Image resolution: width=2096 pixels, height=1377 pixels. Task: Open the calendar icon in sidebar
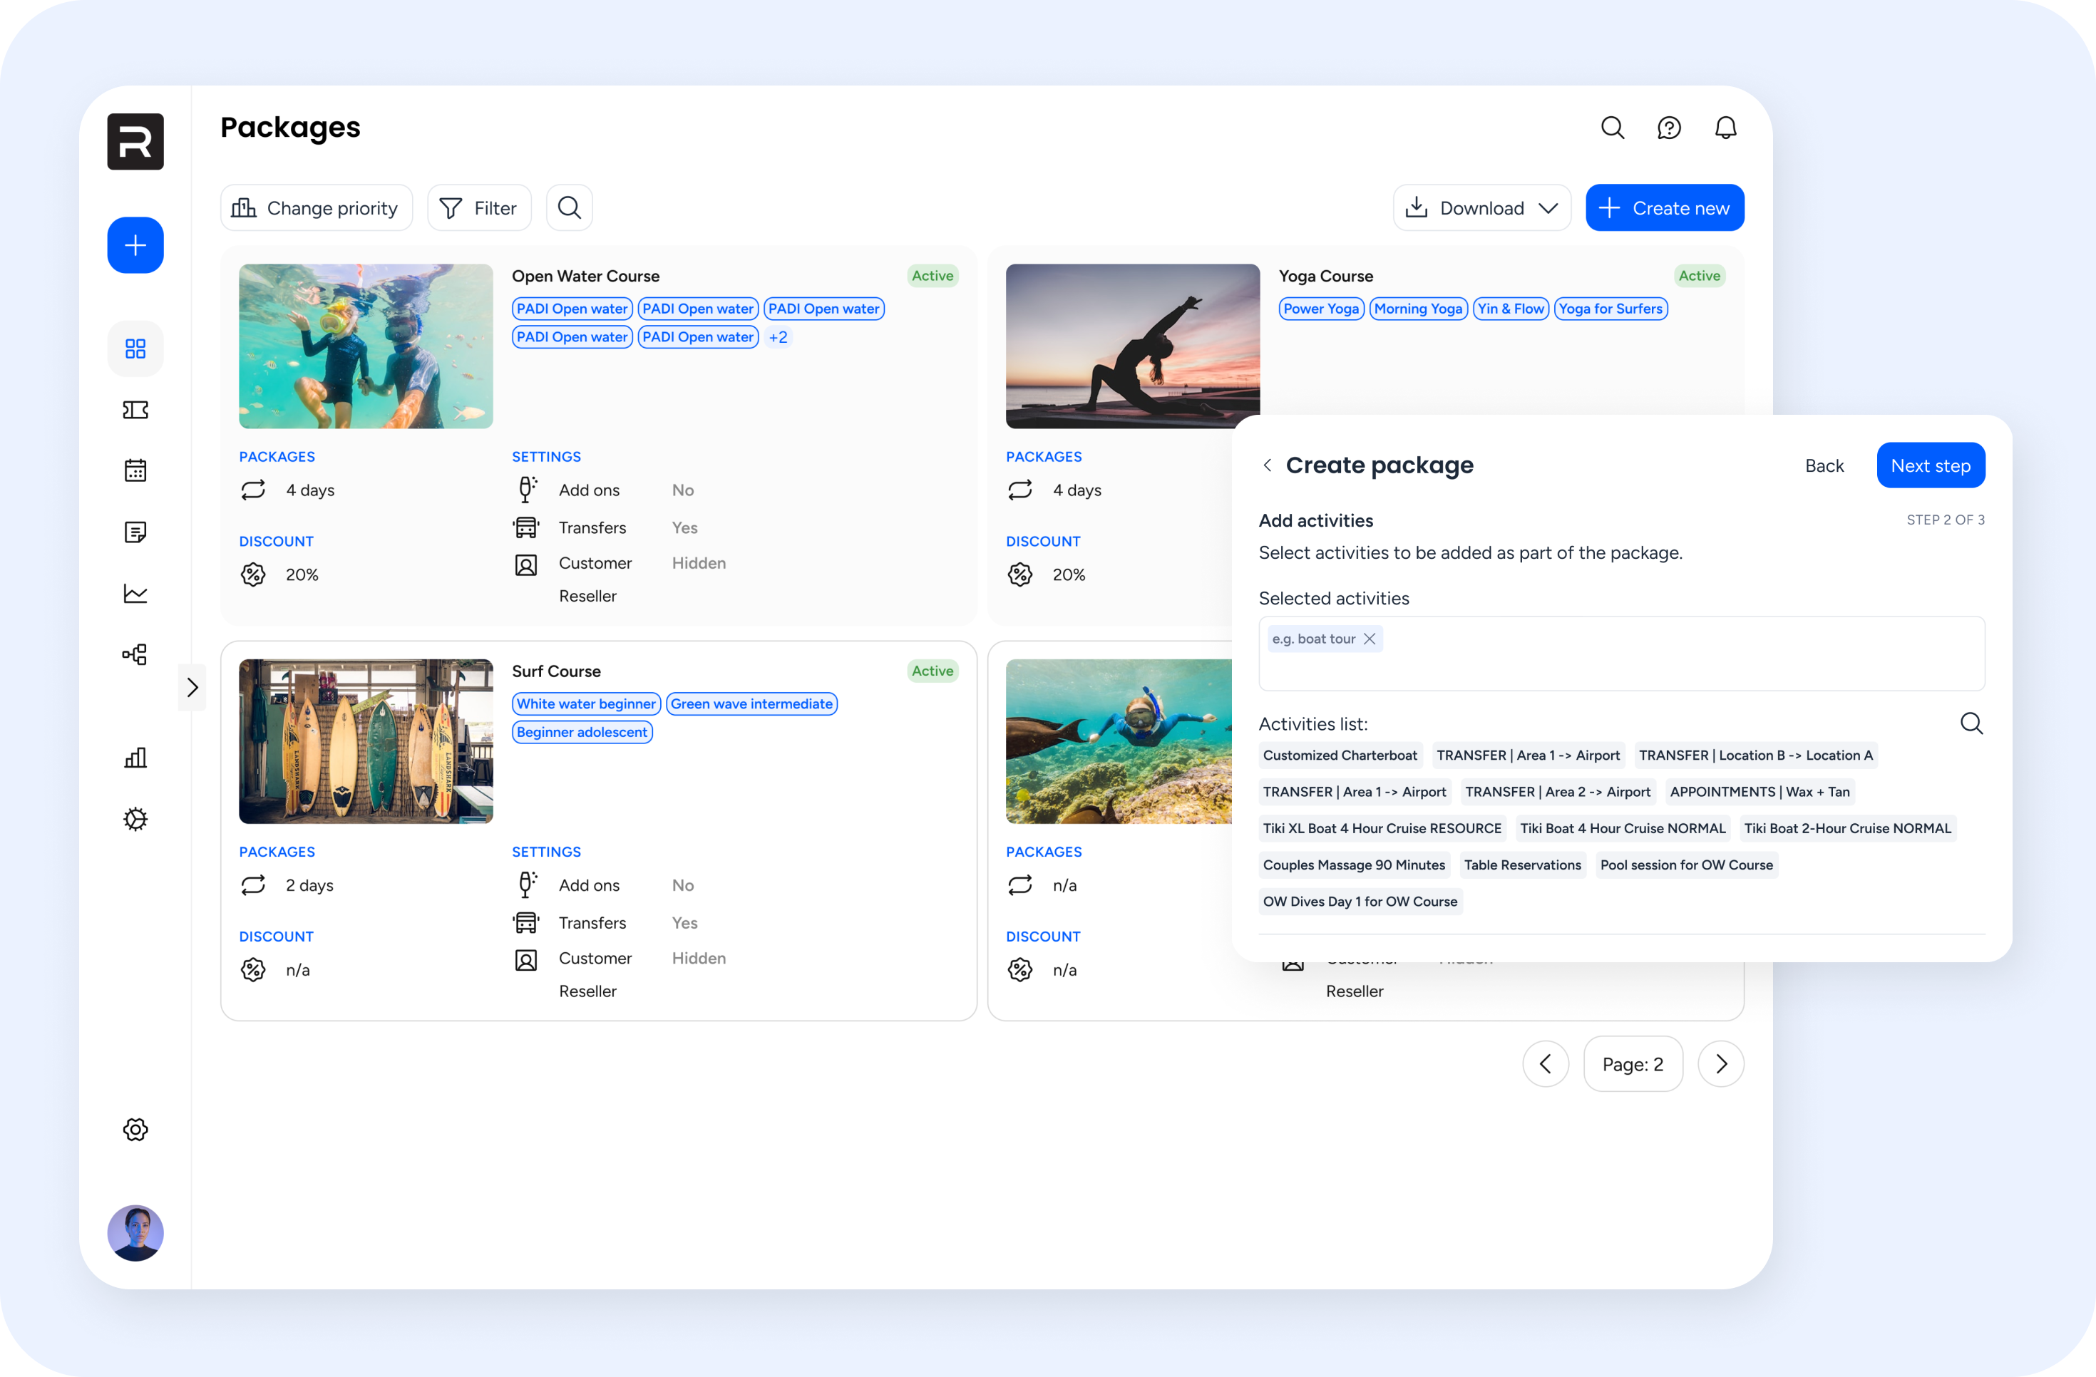(x=135, y=470)
